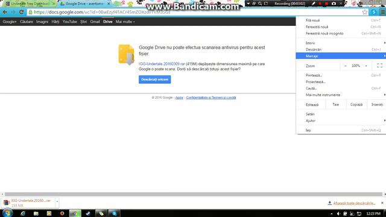Bookmark page with the star icon
The height and width of the screenshot is (217, 386).
coord(364,12)
